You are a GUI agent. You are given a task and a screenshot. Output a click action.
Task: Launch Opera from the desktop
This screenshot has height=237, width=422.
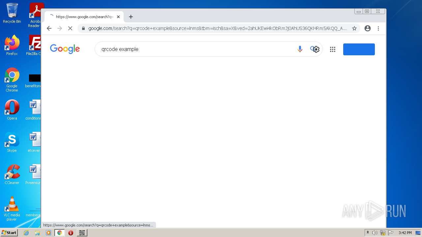(12, 110)
